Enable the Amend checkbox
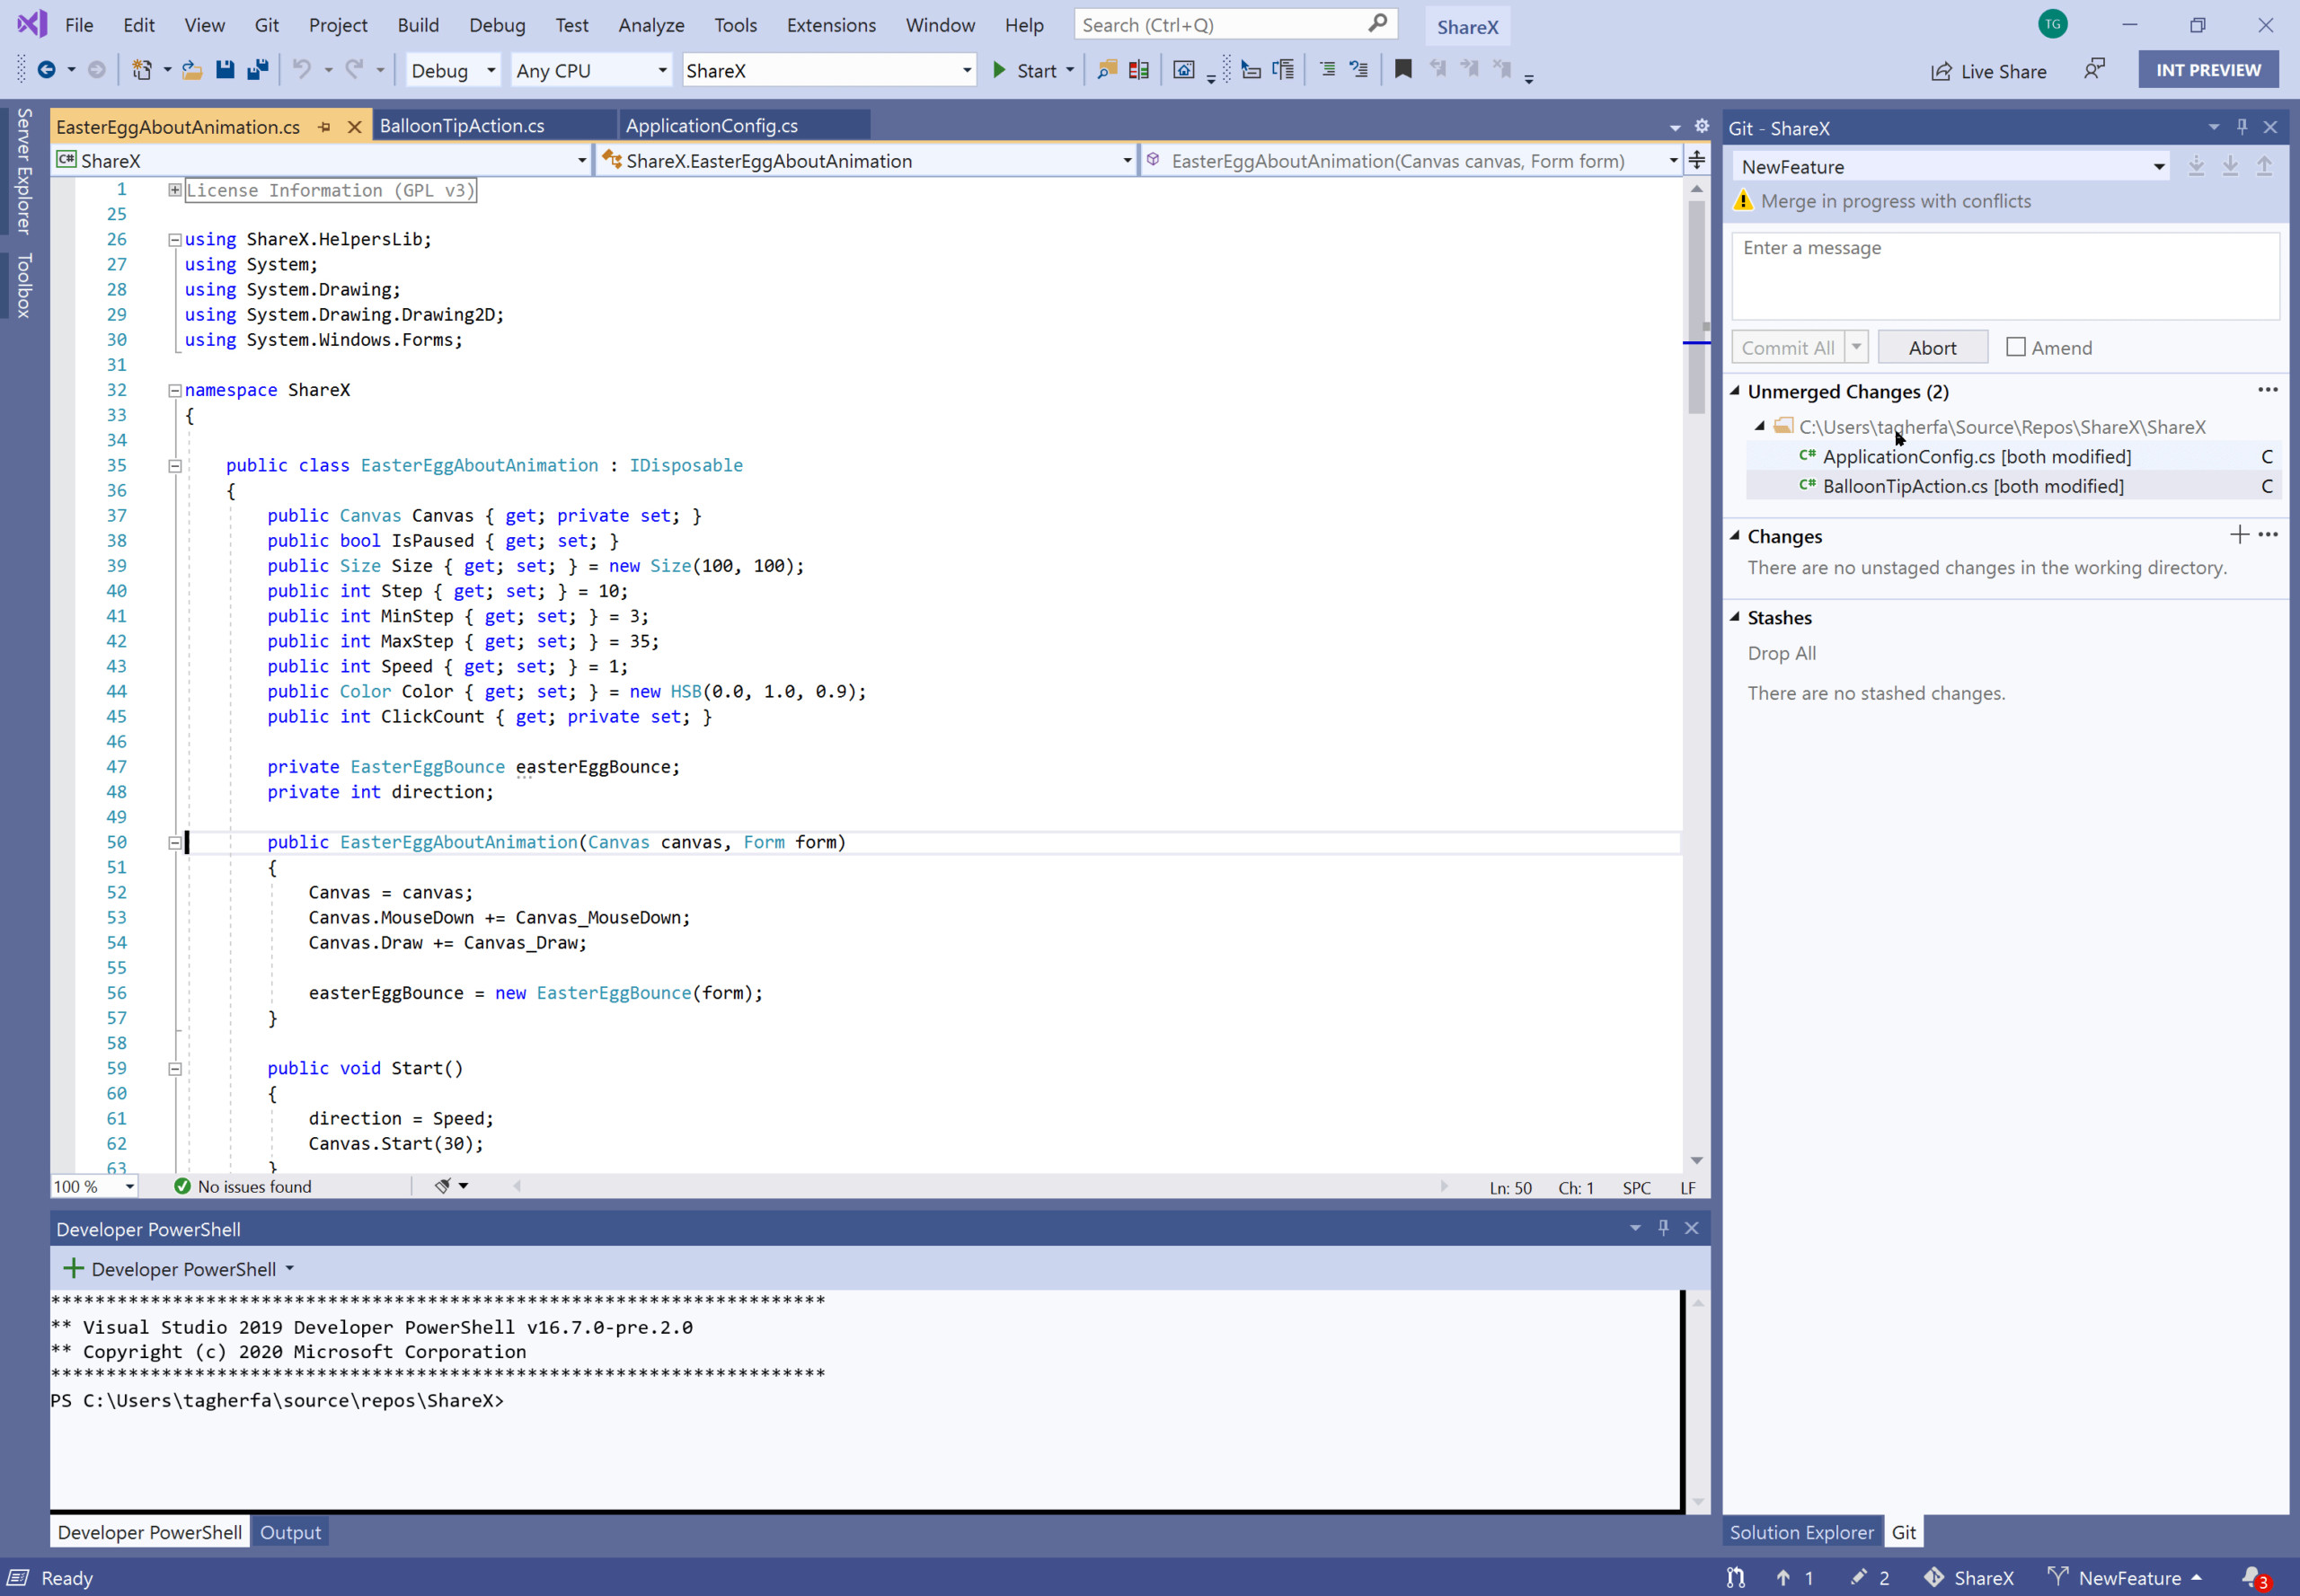The image size is (2300, 1596). pos(2015,347)
